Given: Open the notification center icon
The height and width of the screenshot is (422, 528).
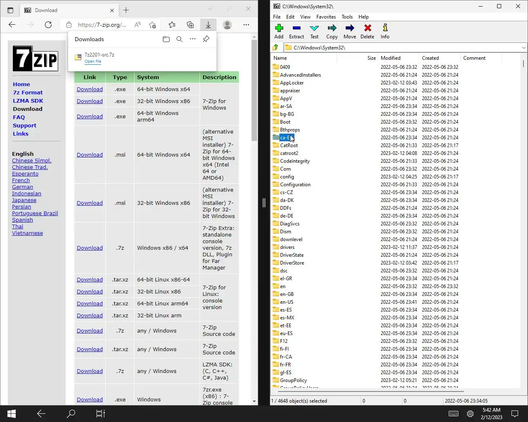Looking at the screenshot, I should point(515,414).
